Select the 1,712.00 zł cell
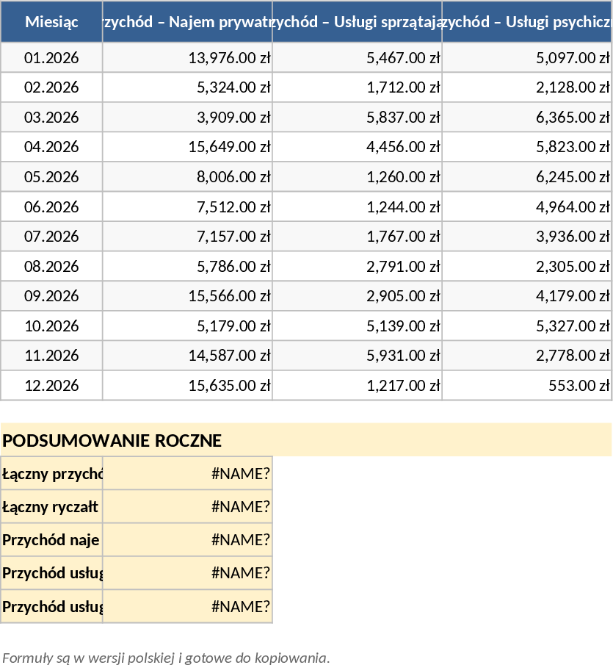The image size is (613, 665). coord(357,87)
